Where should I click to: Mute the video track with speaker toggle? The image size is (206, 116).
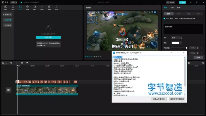8,90
